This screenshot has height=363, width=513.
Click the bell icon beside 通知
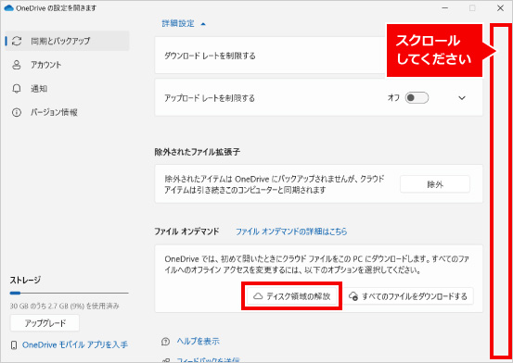pos(17,89)
